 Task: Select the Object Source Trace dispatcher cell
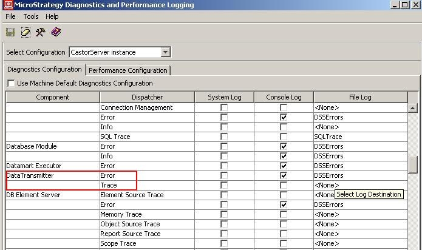(x=147, y=224)
